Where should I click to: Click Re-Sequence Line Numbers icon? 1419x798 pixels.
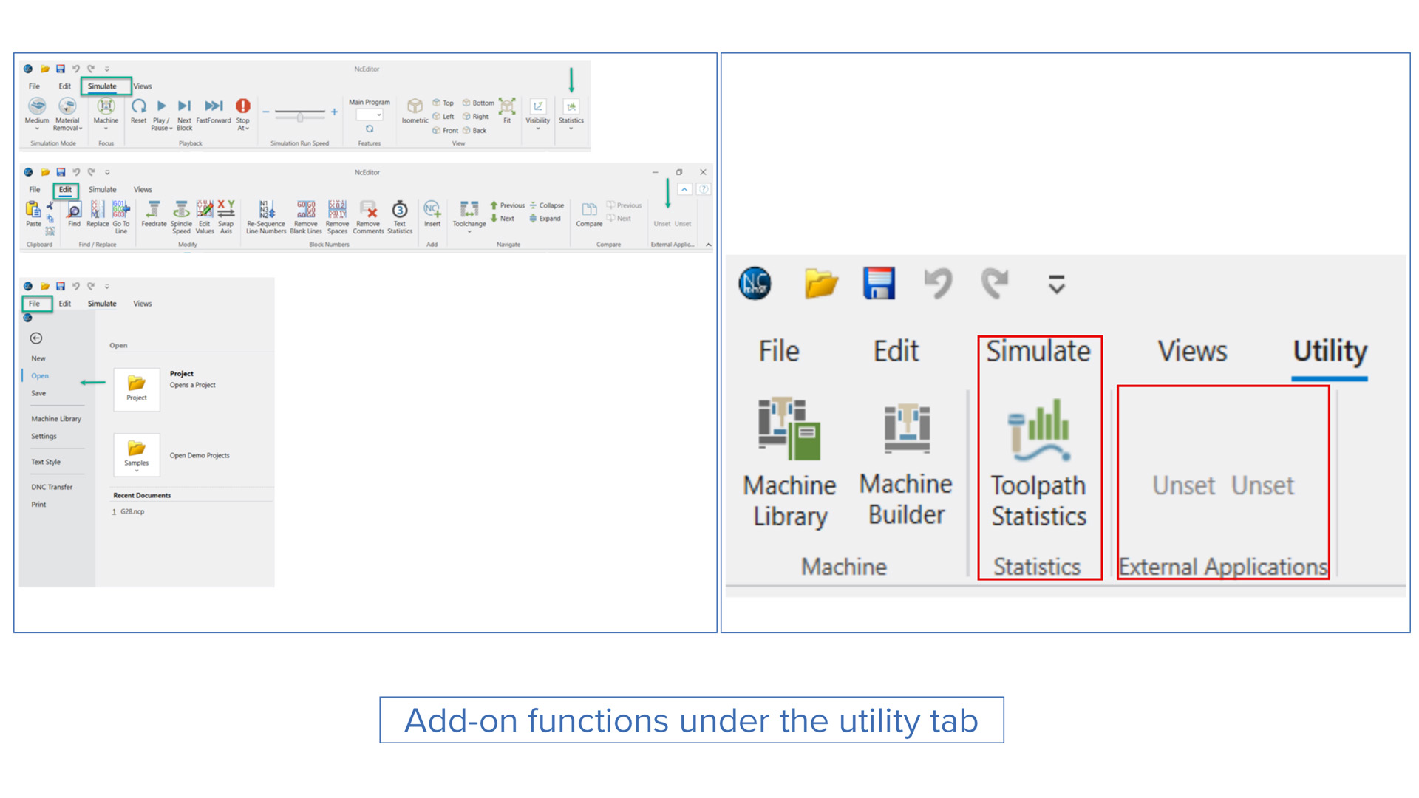click(x=266, y=210)
